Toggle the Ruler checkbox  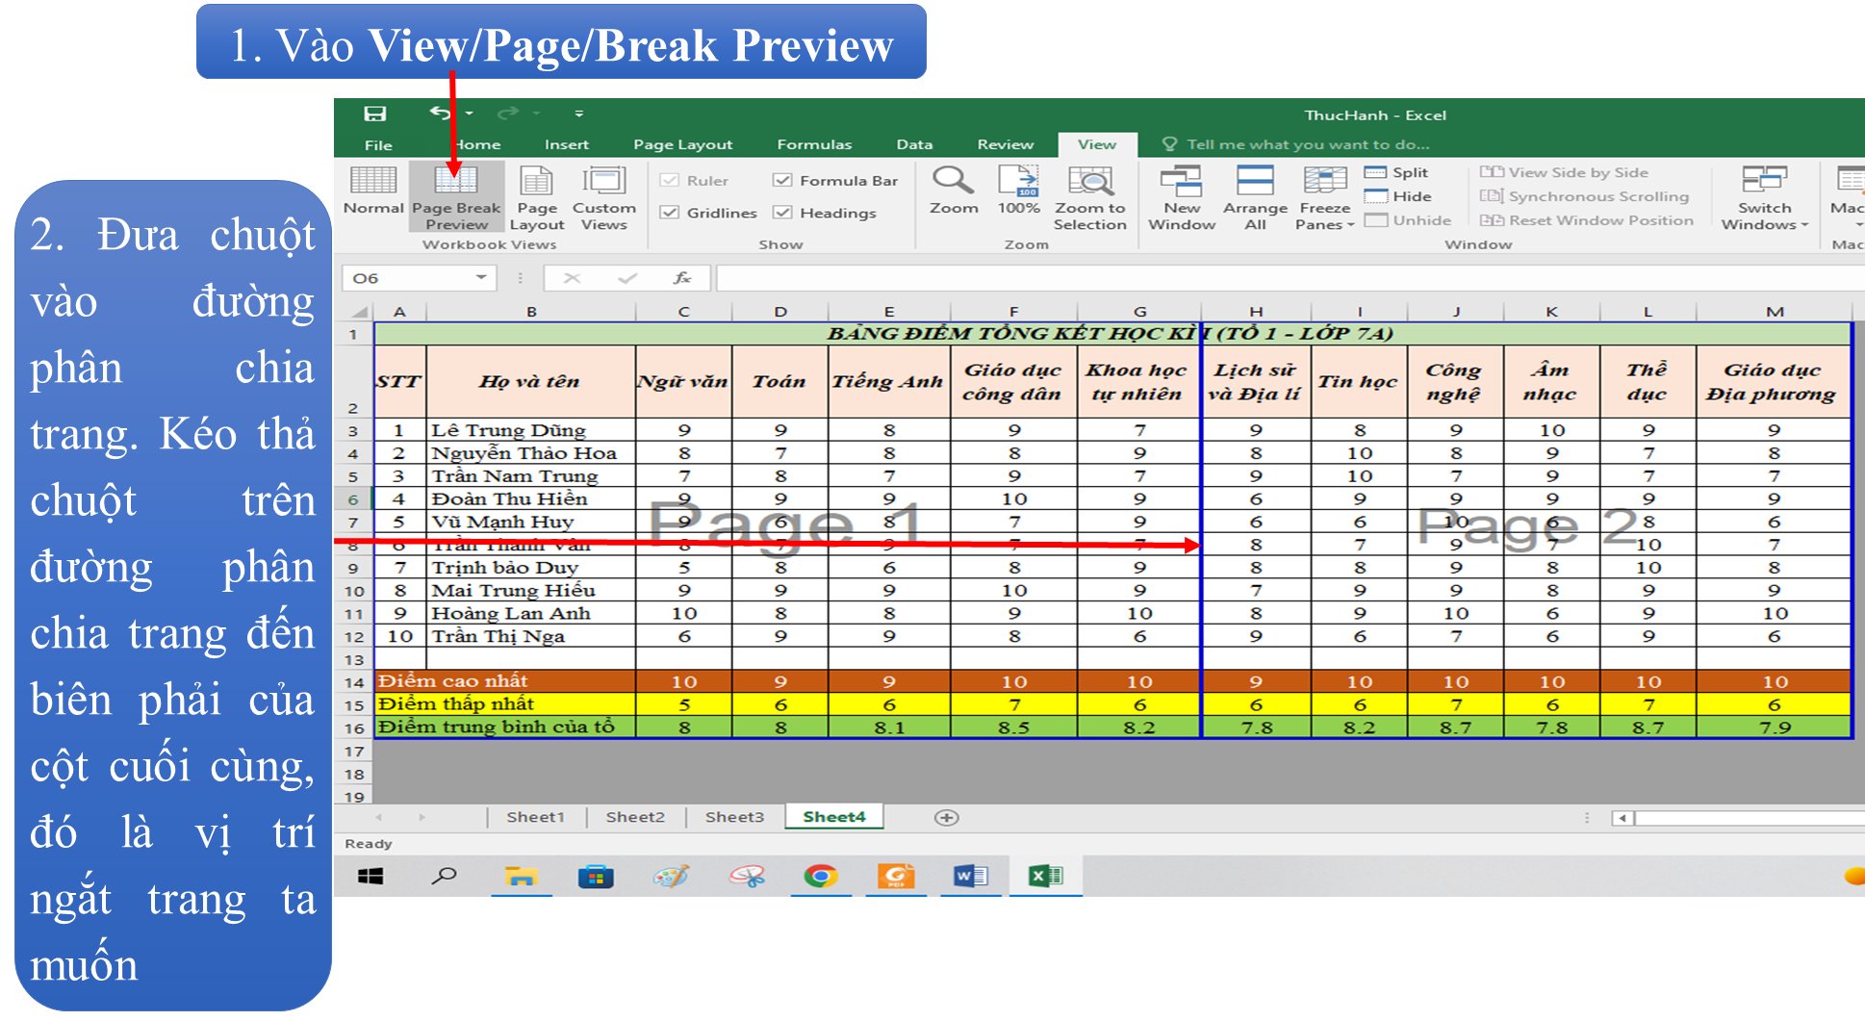(x=670, y=180)
